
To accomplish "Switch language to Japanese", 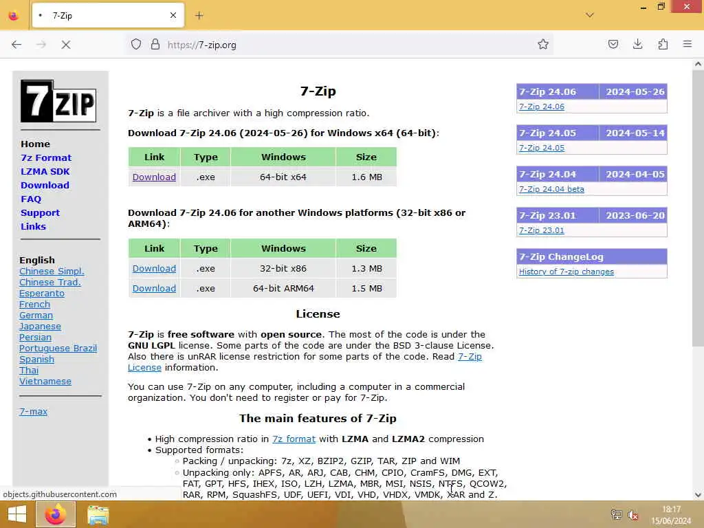I will point(40,327).
